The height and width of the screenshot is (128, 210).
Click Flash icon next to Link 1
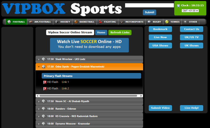point(45,82)
